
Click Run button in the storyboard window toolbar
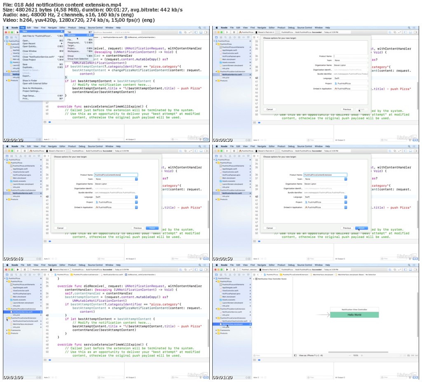point(227,269)
